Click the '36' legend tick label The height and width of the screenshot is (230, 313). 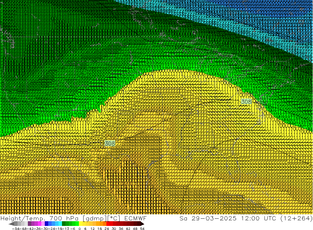coord(121,229)
